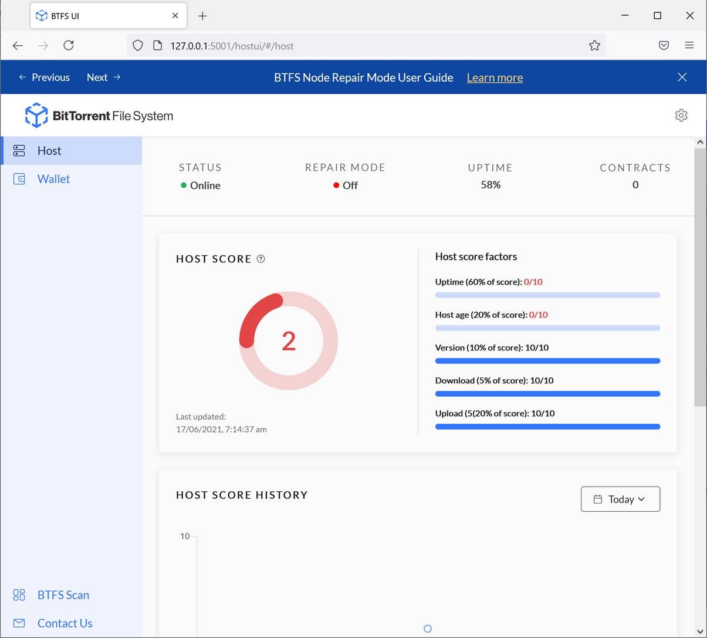The image size is (707, 638).
Task: Click the Host sidebar icon
Action: (19, 151)
